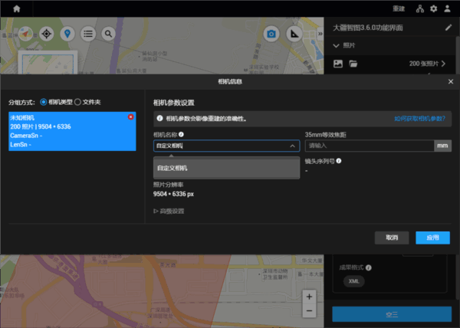Select the 文件夹 grouping radio button

[x=77, y=102]
